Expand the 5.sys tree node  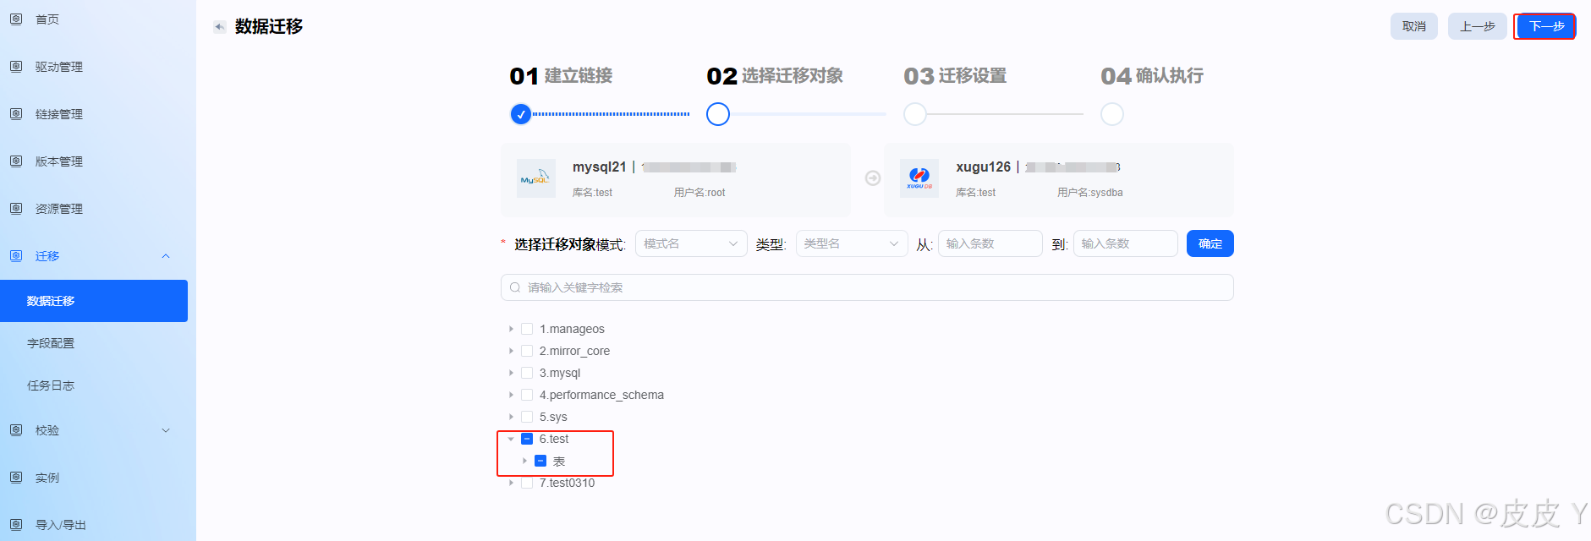[x=511, y=417]
